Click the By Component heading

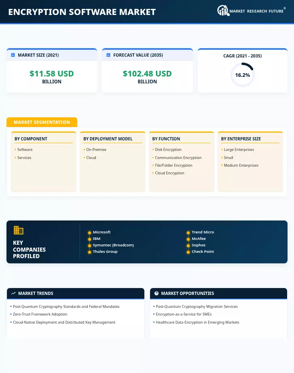(31, 139)
